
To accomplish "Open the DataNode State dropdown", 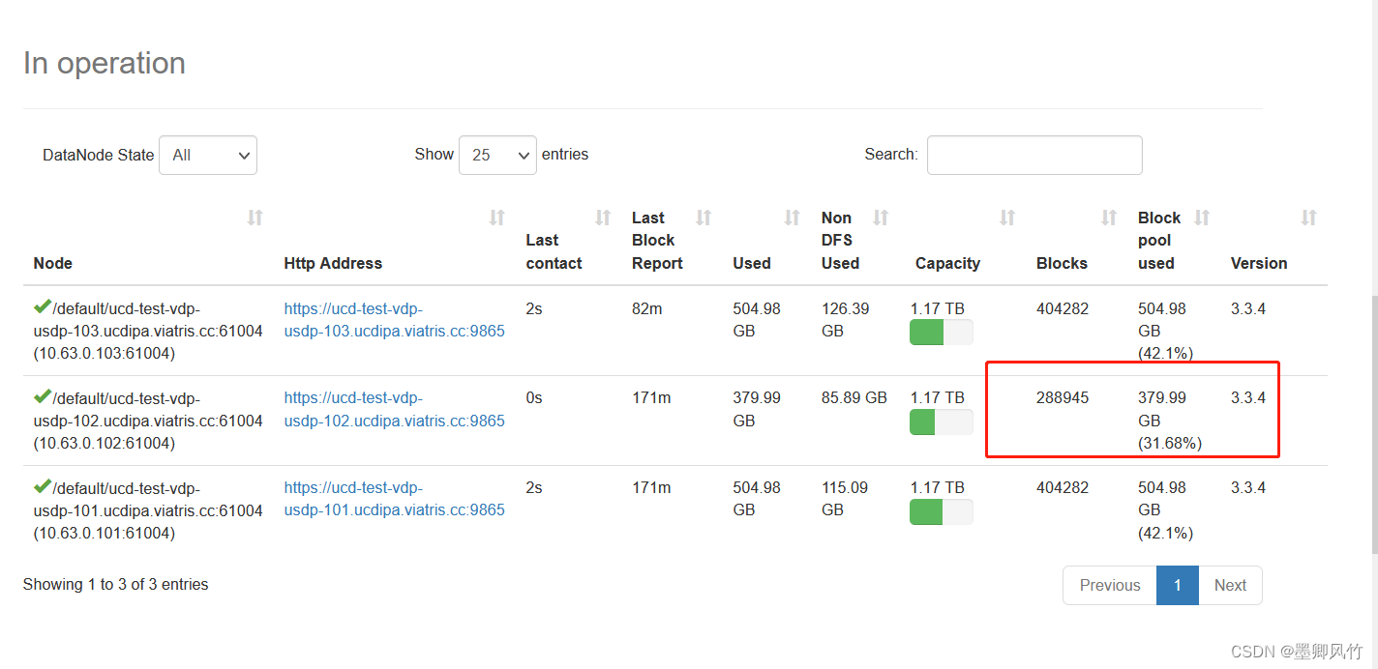I will coord(208,155).
